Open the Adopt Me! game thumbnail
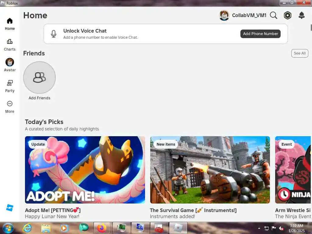Viewport: 312px width, 234px height. pos(85,170)
